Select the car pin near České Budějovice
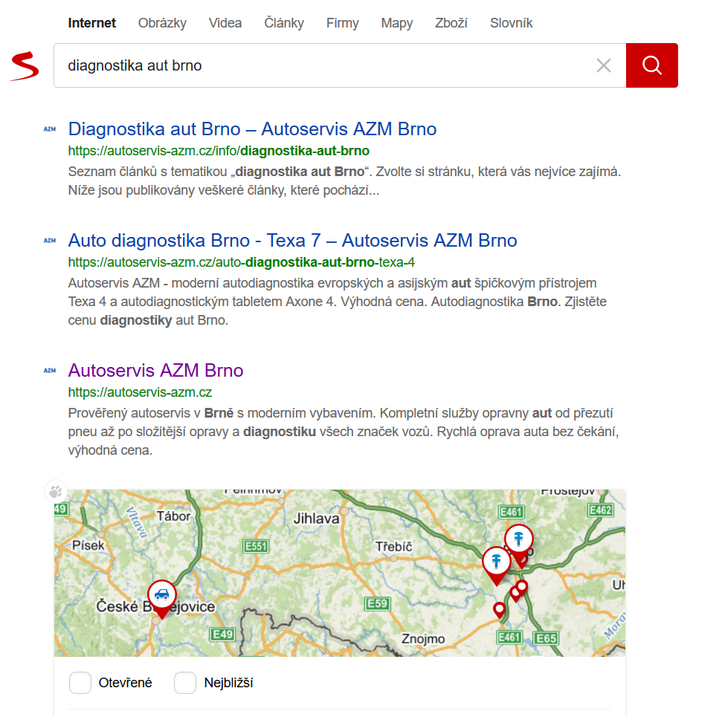 (x=161, y=599)
